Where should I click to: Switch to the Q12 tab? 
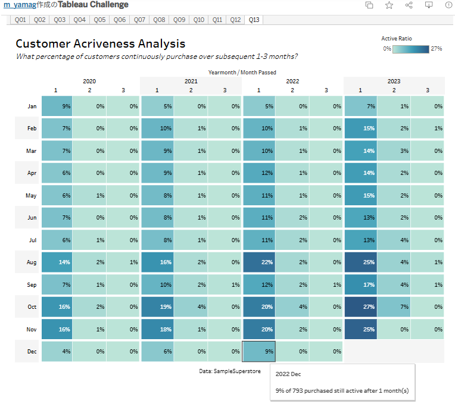click(235, 20)
